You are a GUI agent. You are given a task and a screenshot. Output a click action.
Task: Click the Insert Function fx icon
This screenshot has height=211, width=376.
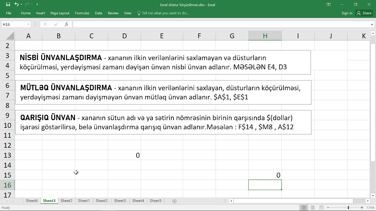point(66,24)
